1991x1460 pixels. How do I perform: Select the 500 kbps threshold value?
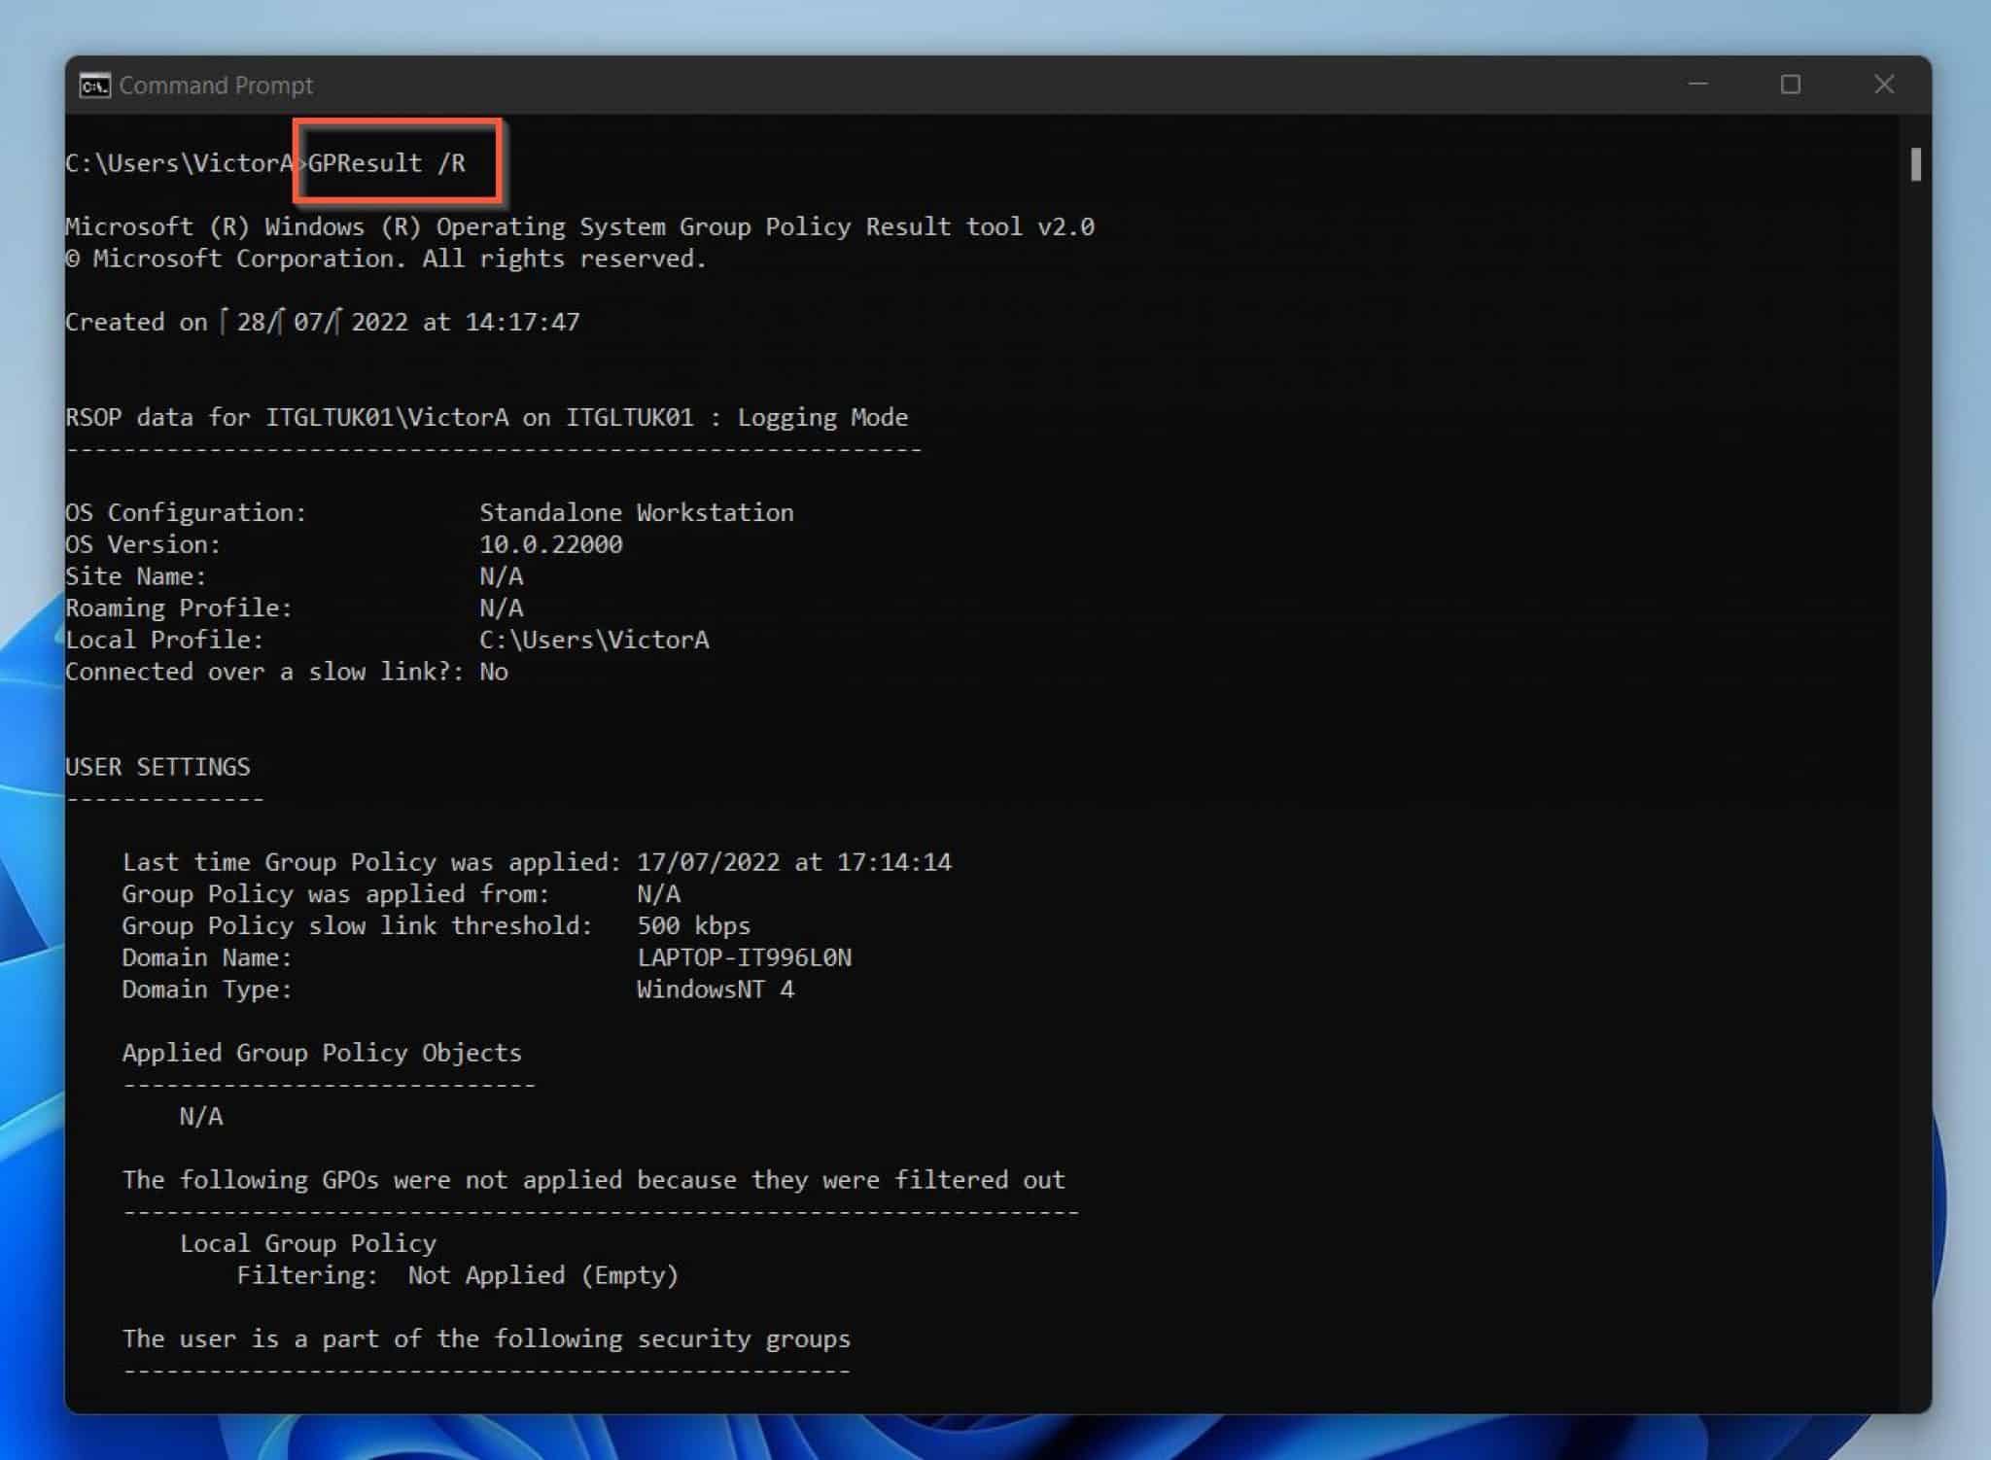[x=691, y=925]
